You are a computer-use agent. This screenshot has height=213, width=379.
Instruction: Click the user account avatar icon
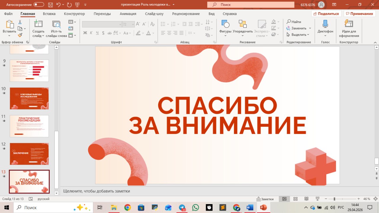(321, 5)
